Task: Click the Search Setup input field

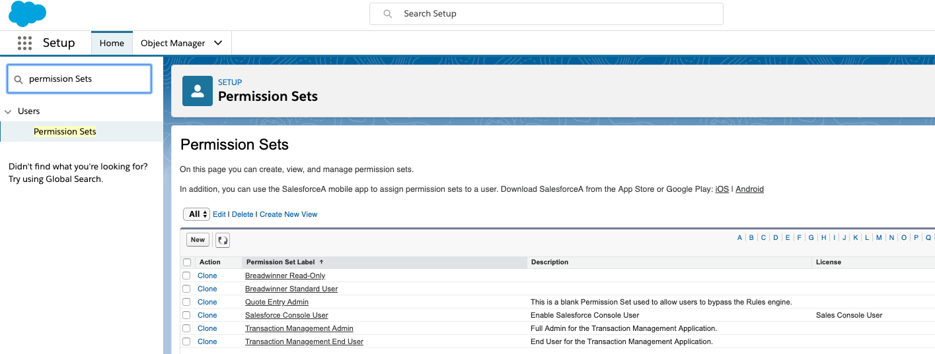Action: coord(546,14)
